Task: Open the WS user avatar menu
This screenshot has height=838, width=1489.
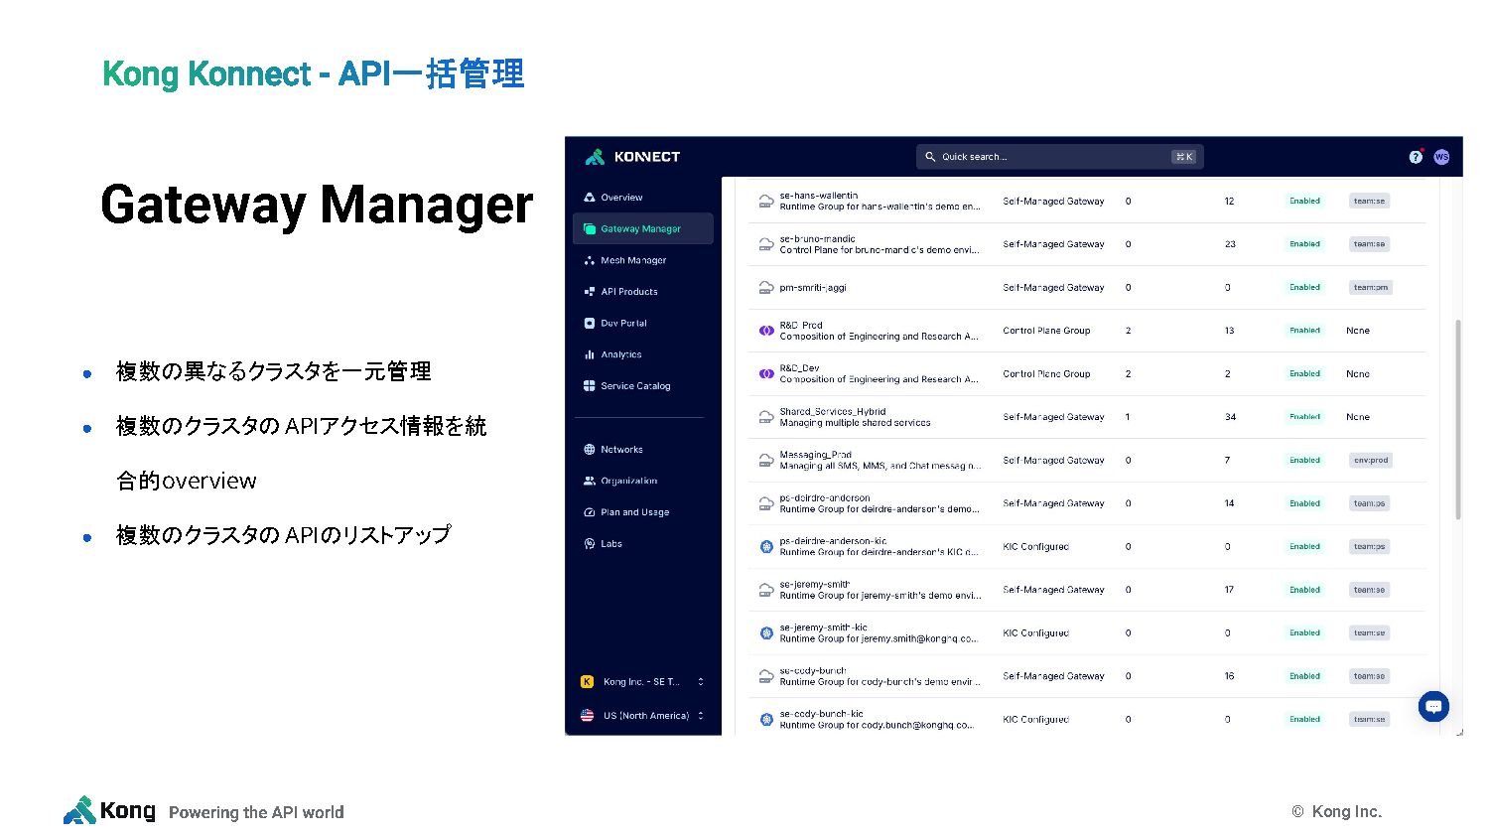Action: tap(1441, 157)
